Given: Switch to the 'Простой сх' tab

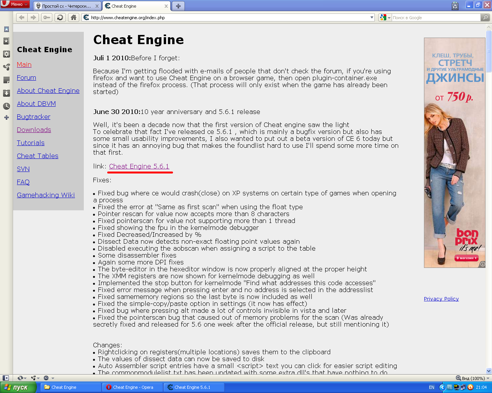Looking at the screenshot, I should click(67, 6).
